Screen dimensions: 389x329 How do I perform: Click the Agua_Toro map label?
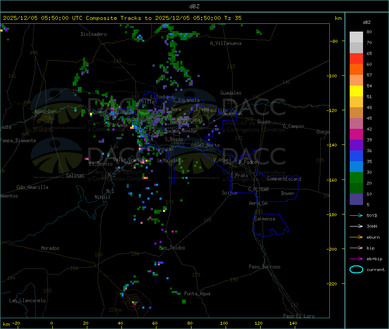(x=46, y=112)
